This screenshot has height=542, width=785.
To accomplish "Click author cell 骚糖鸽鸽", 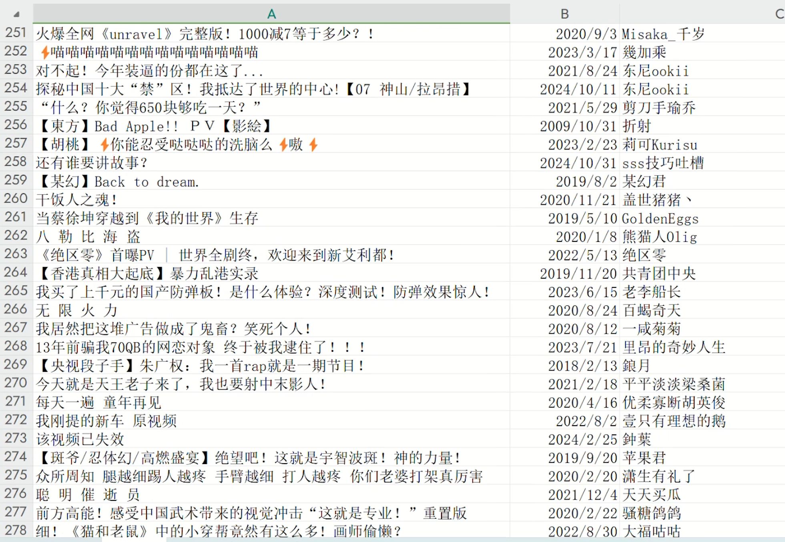I will point(702,512).
